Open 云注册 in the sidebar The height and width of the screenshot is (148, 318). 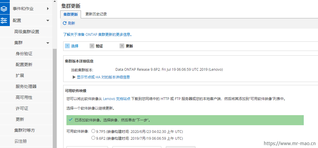pyautogui.click(x=20, y=141)
